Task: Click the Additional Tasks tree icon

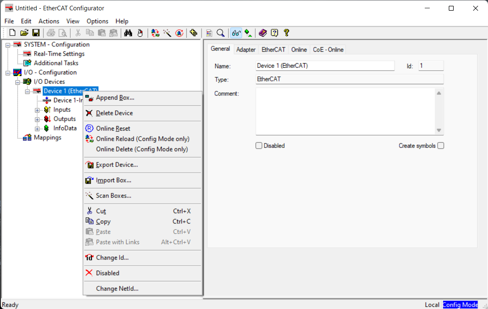Action: 27,63
